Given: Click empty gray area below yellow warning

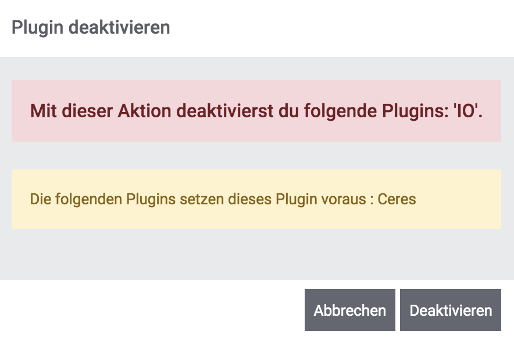Looking at the screenshot, I should point(256,254).
